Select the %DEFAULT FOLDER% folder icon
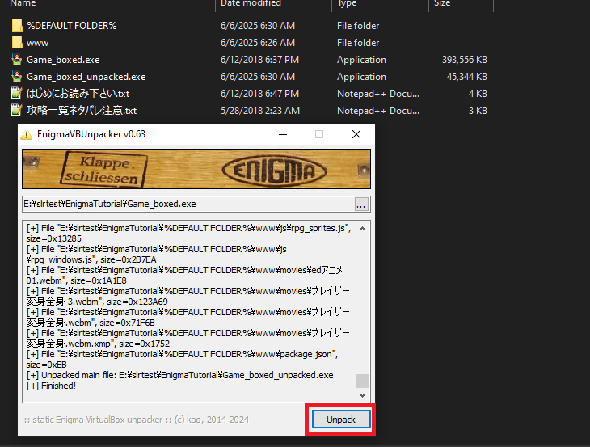 click(x=17, y=26)
